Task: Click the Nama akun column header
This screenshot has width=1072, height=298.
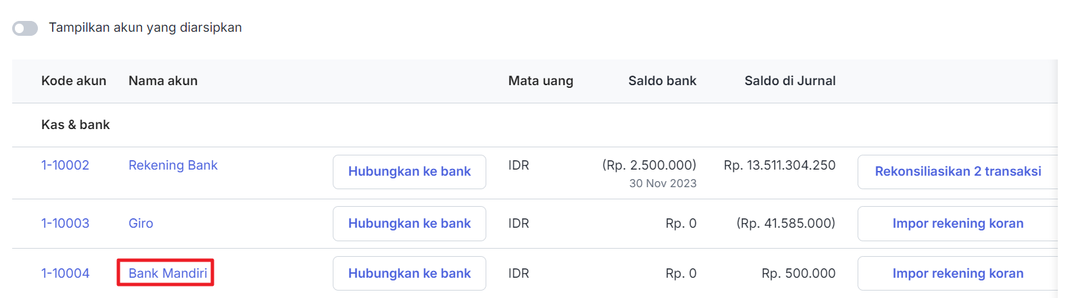Action: pos(163,81)
